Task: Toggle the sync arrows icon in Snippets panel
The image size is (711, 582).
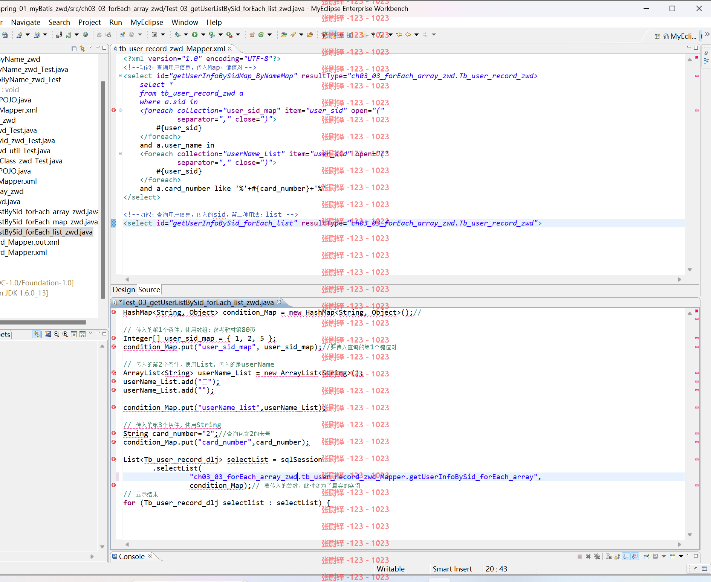Action: [36, 334]
